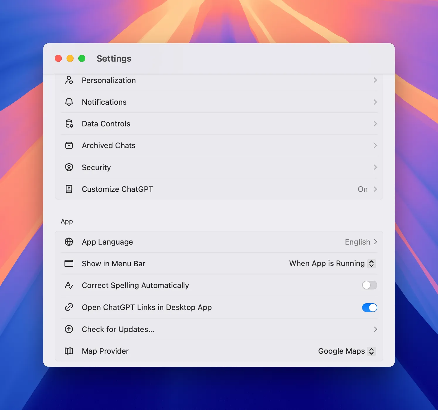
Task: Open Security settings
Action: (x=219, y=167)
